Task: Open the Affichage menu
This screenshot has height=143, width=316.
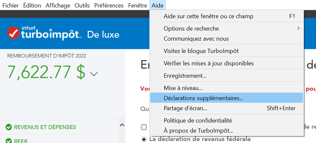Action: click(58, 5)
